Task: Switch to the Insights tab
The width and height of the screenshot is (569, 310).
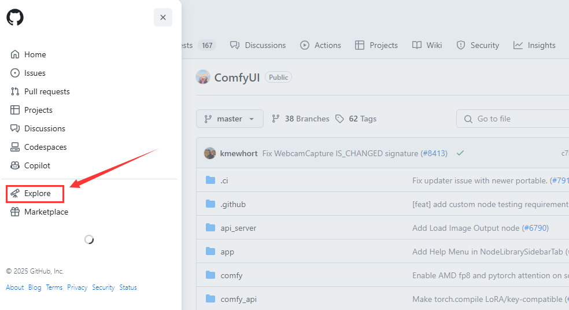Action: [x=534, y=45]
